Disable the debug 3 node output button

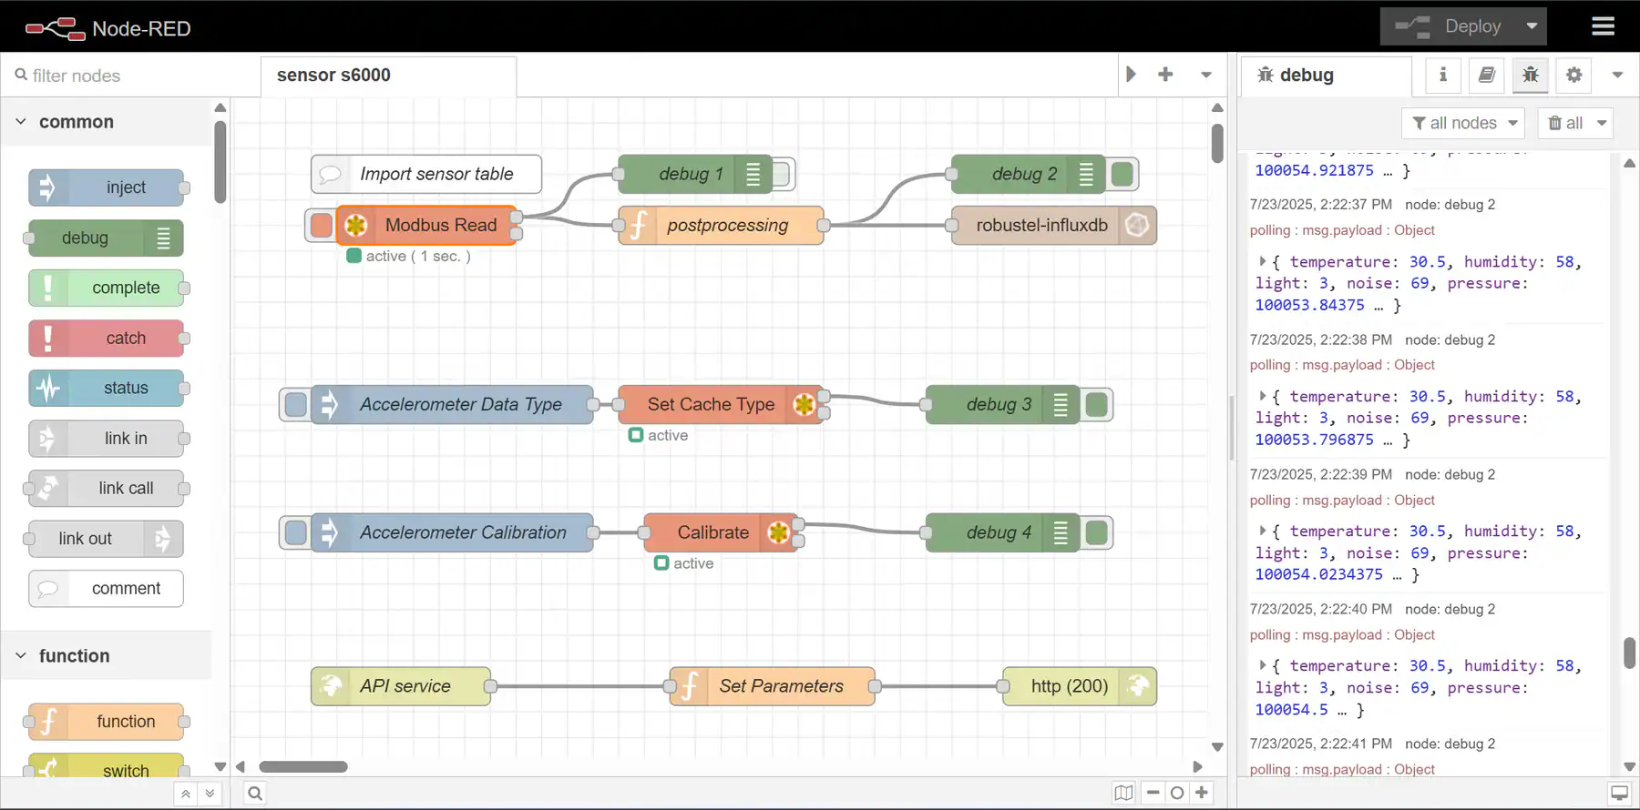click(x=1097, y=404)
